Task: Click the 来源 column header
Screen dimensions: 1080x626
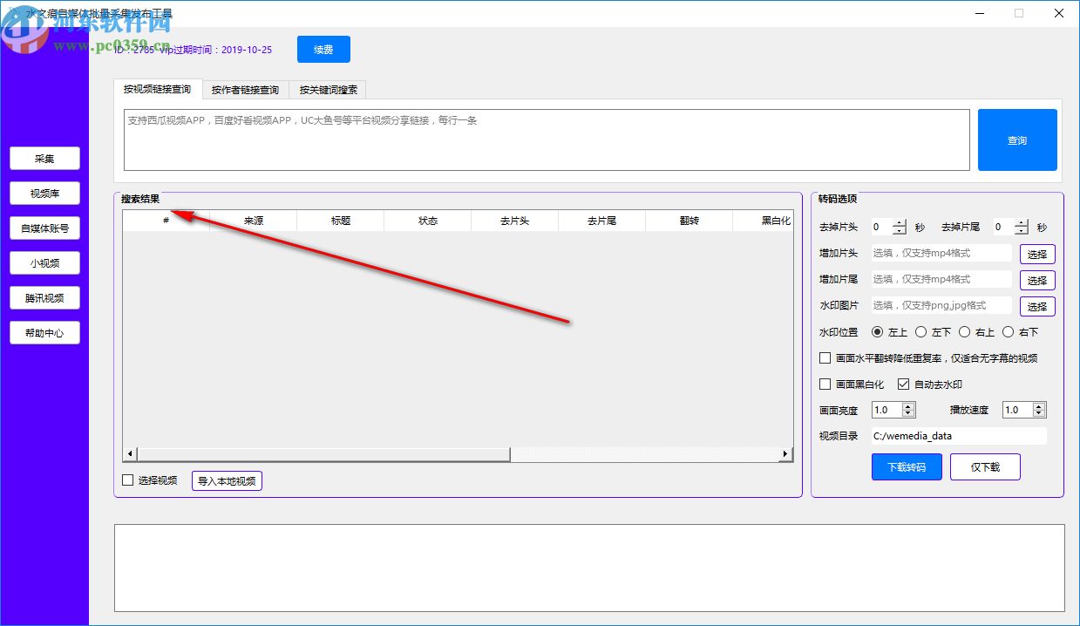Action: (x=254, y=221)
